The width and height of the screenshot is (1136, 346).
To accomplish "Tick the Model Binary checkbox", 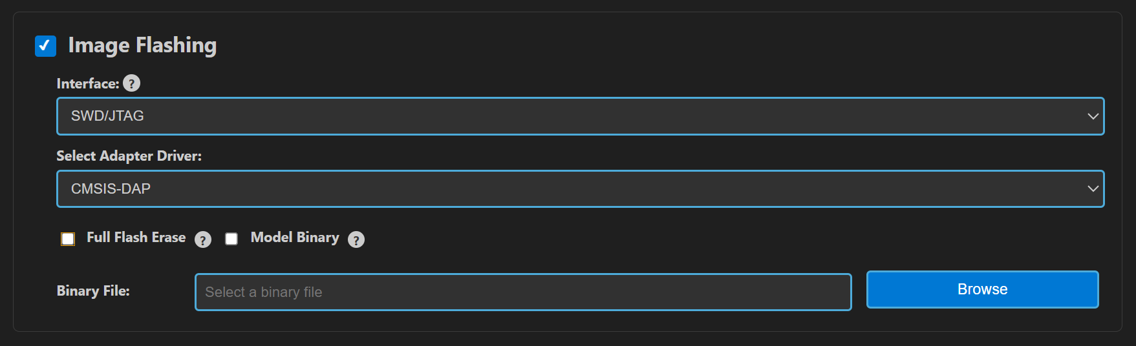I will [x=231, y=239].
